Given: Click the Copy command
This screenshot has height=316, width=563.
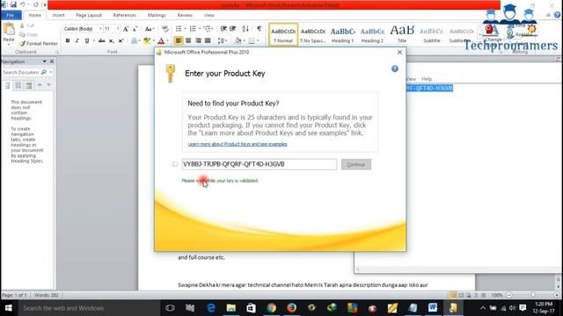Looking at the screenshot, I should pos(29,34).
